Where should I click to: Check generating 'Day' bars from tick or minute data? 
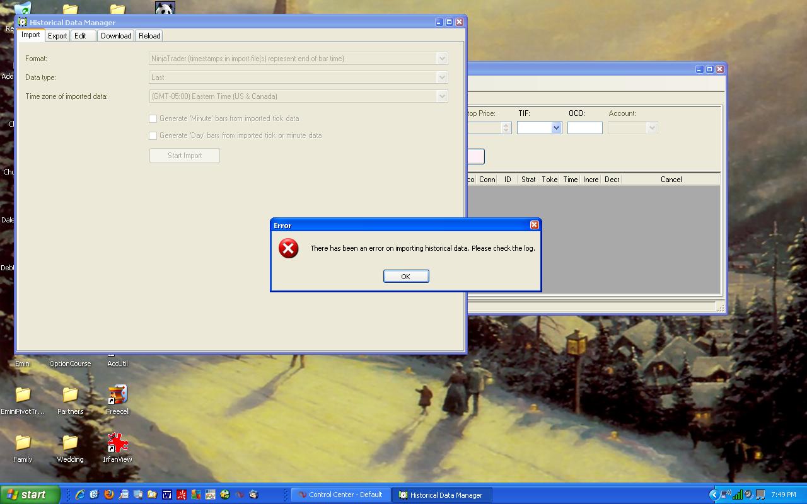click(x=153, y=135)
